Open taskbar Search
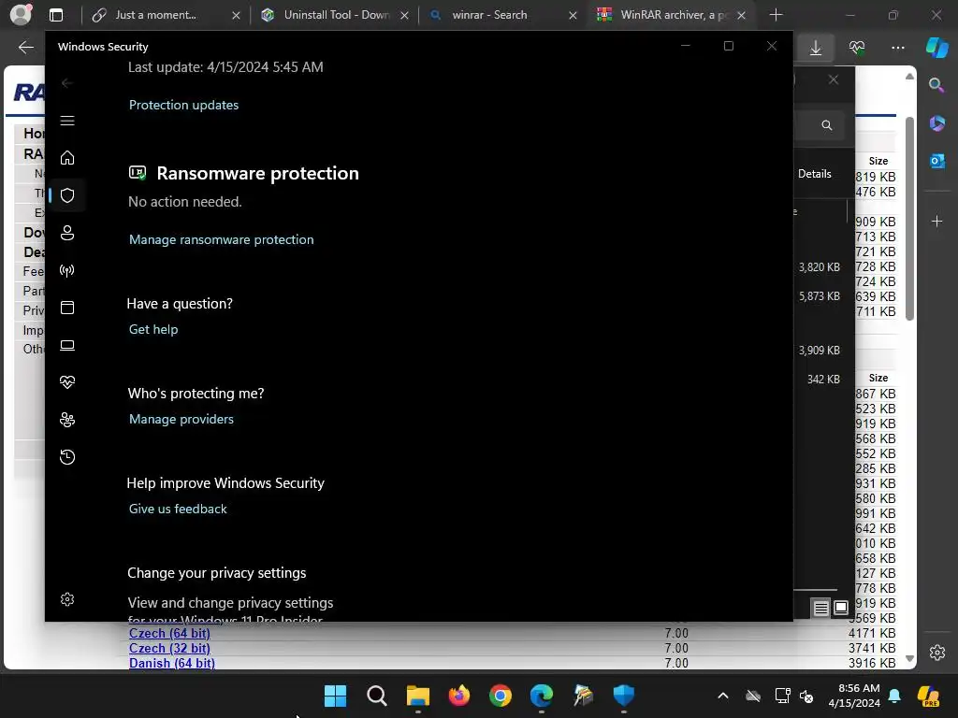Viewport: 958px width, 718px height. pyautogui.click(x=377, y=696)
